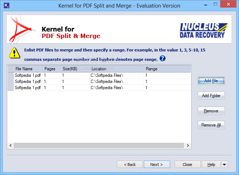The width and height of the screenshot is (239, 175).
Task: Click the Kernel app icon in title bar
Action: coord(7,5)
